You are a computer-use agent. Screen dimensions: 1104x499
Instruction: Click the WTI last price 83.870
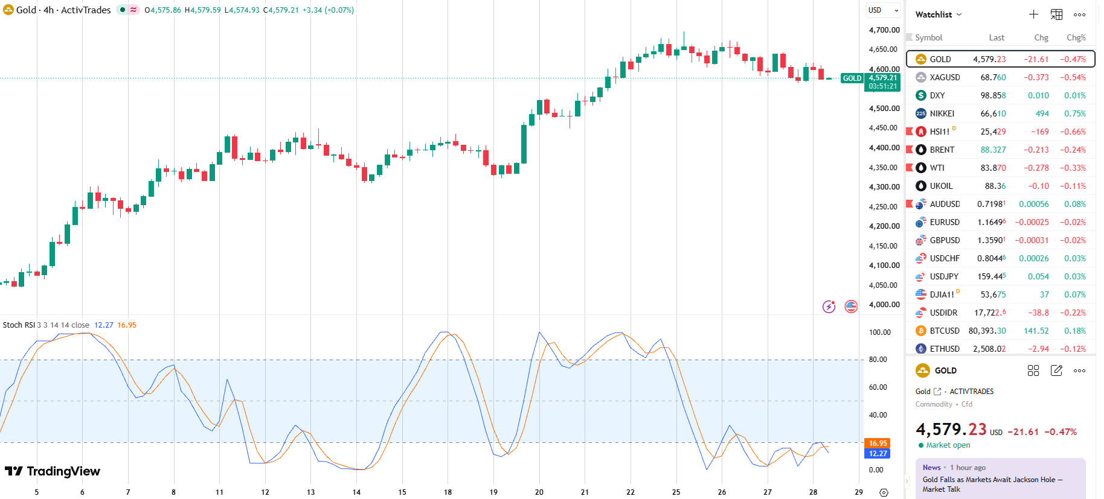point(993,168)
